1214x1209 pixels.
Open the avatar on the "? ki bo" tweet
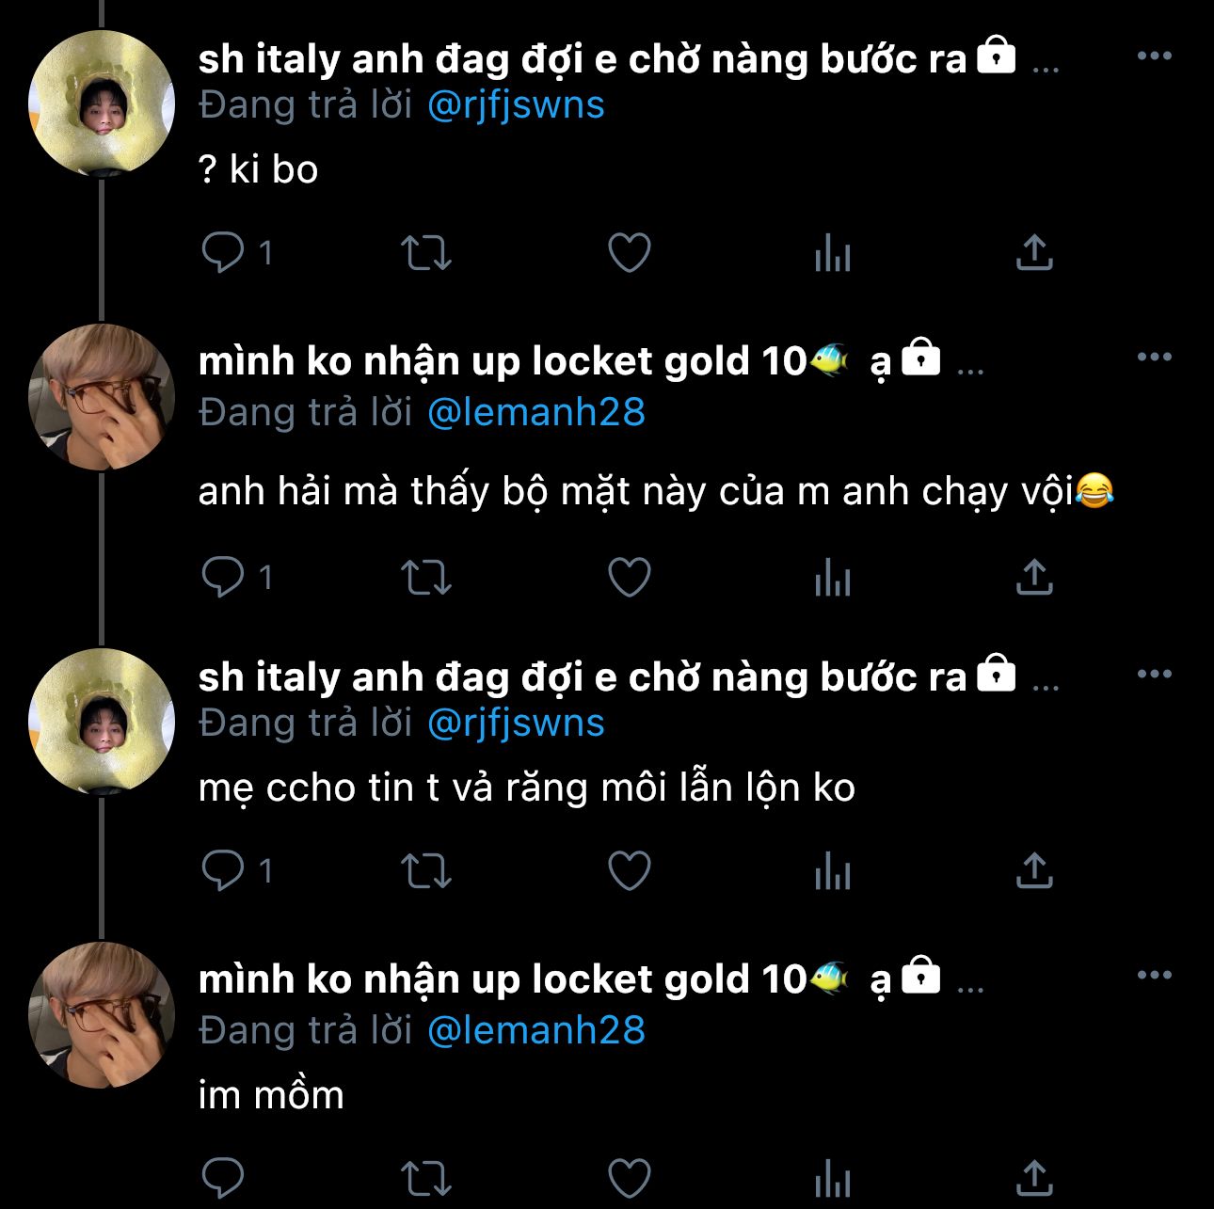[102, 103]
